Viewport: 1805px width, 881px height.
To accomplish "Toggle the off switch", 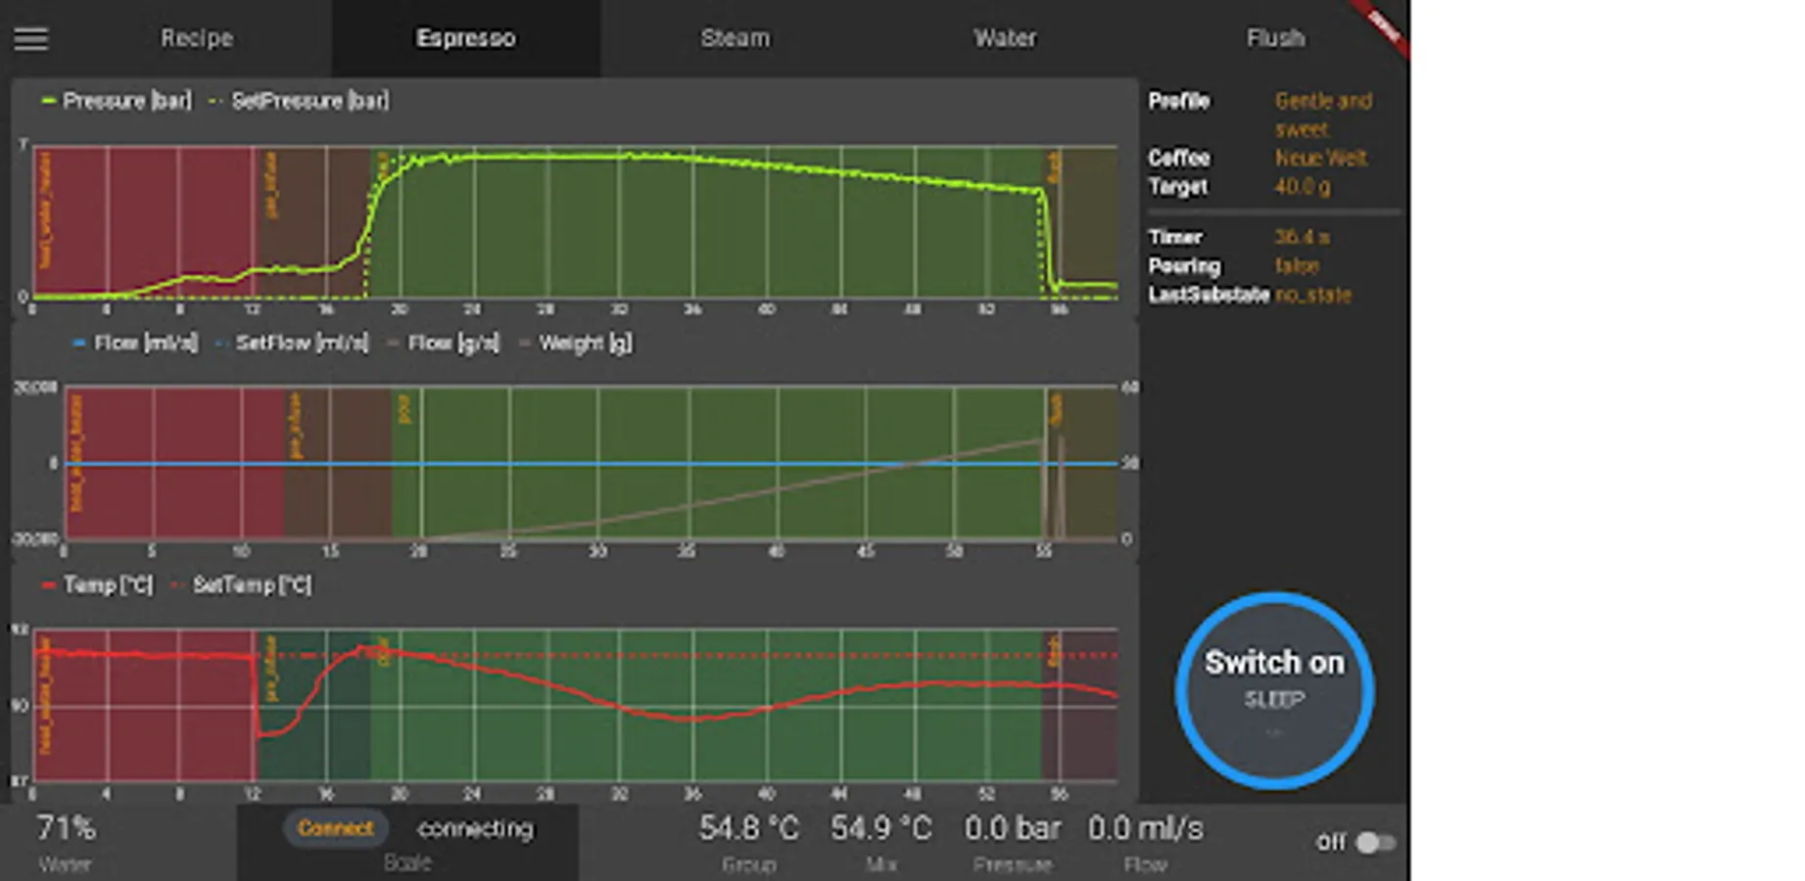I will 1374,842.
